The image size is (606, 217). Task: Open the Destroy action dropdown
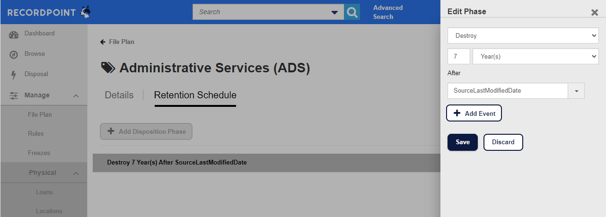click(x=523, y=35)
